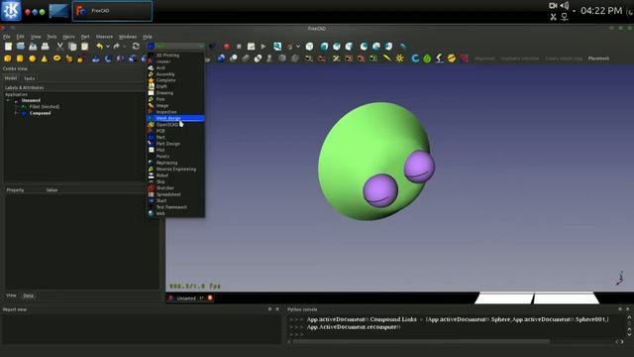The image size is (634, 357).
Task: Click the red macro record icon
Action: click(227, 47)
